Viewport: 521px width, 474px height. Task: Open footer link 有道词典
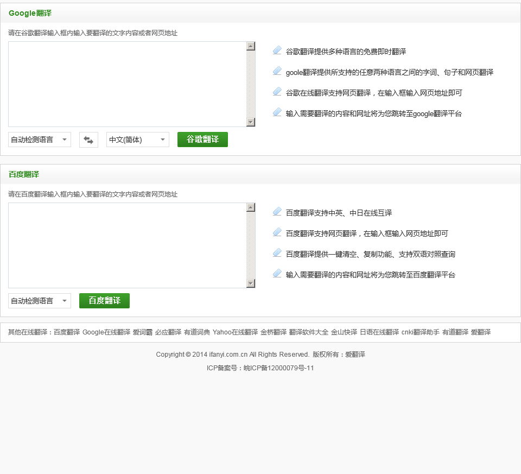197,332
